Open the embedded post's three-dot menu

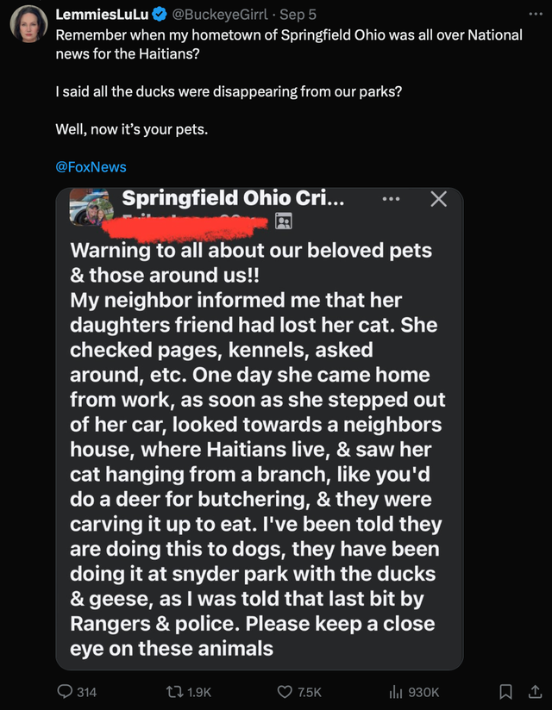392,200
